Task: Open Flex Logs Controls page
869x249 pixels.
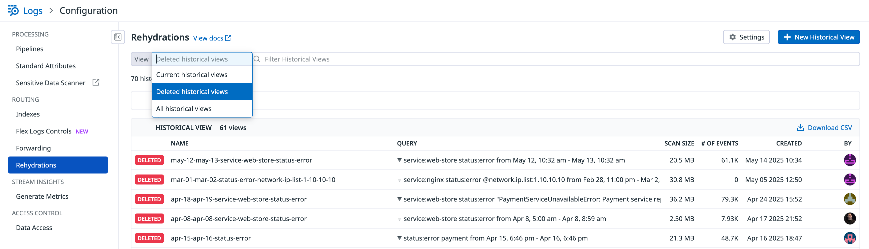Action: 43,131
